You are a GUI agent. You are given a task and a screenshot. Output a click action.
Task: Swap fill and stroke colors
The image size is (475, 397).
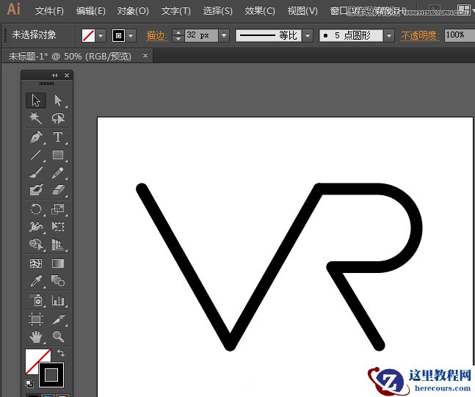tap(61, 353)
